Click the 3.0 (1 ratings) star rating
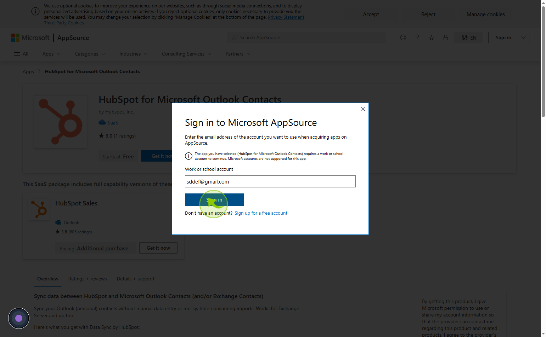The width and height of the screenshot is (546, 337). click(117, 136)
